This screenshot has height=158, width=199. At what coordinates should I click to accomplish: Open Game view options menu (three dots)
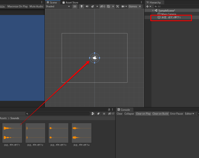[42, 2]
